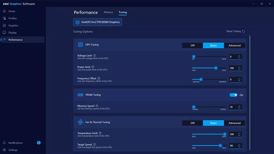Select the Tuning tab
The image size is (274, 154).
(x=123, y=12)
